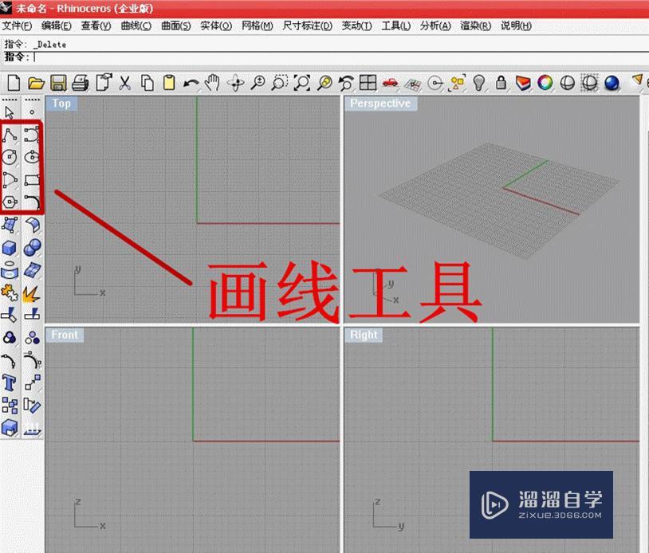The width and height of the screenshot is (649, 553).
Task: Click the Print icon
Action: click(81, 83)
